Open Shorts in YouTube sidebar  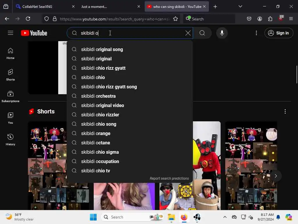(10, 75)
